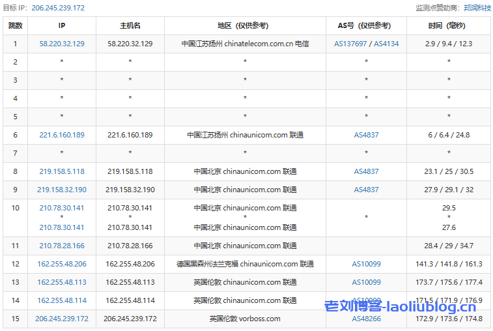
Task: Click IP link 219.158.32.190
Action: point(62,190)
